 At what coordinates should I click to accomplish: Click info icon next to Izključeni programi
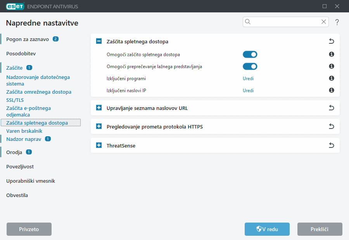click(332, 78)
